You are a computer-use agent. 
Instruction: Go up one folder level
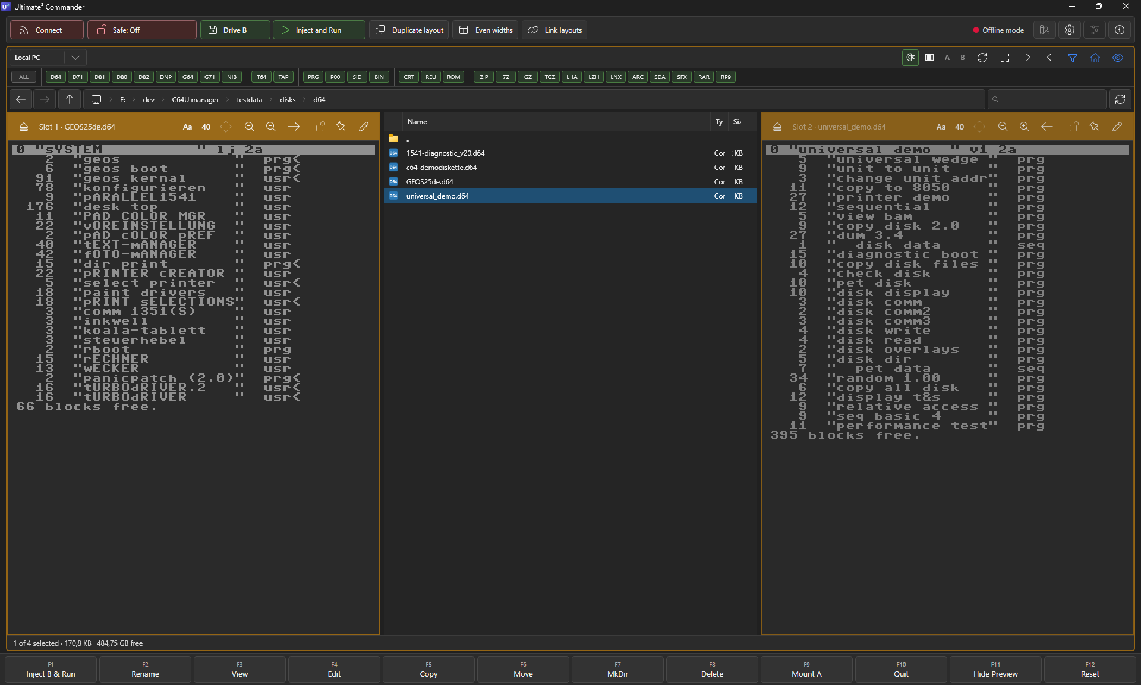(x=70, y=99)
